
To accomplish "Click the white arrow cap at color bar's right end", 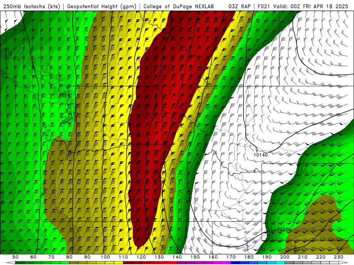I will (x=343, y=263).
